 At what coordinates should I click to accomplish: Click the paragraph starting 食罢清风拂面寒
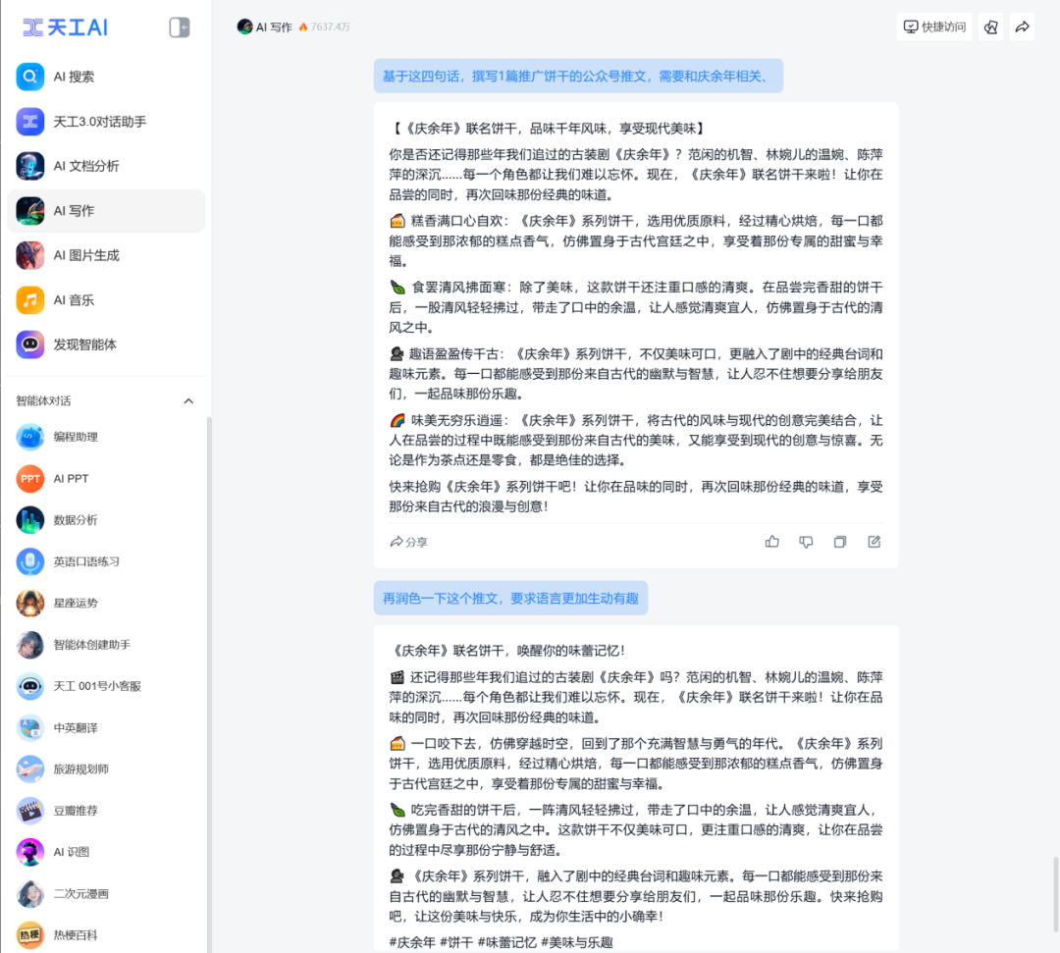click(635, 307)
